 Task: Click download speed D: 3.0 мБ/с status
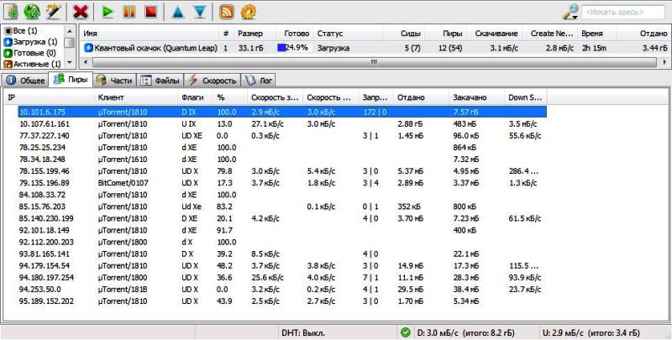466,332
